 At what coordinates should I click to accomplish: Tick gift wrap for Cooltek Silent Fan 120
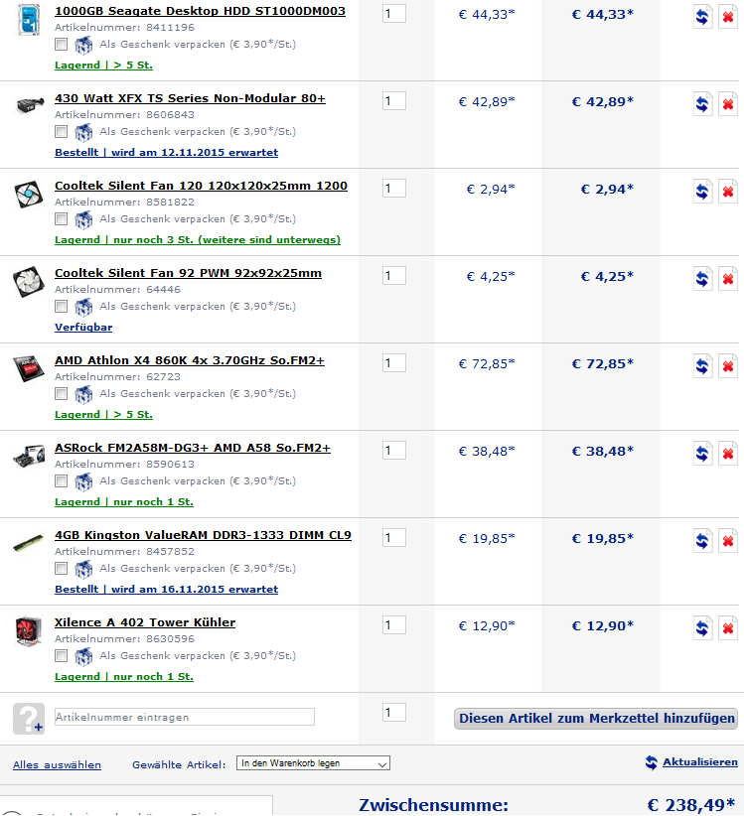[61, 219]
